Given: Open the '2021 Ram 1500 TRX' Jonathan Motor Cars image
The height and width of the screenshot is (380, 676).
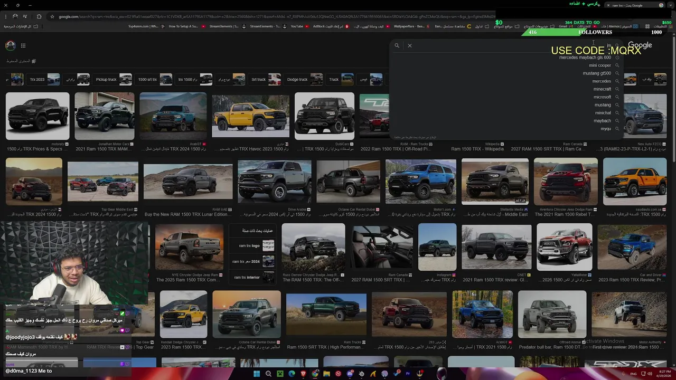Looking at the screenshot, I should pos(105,116).
